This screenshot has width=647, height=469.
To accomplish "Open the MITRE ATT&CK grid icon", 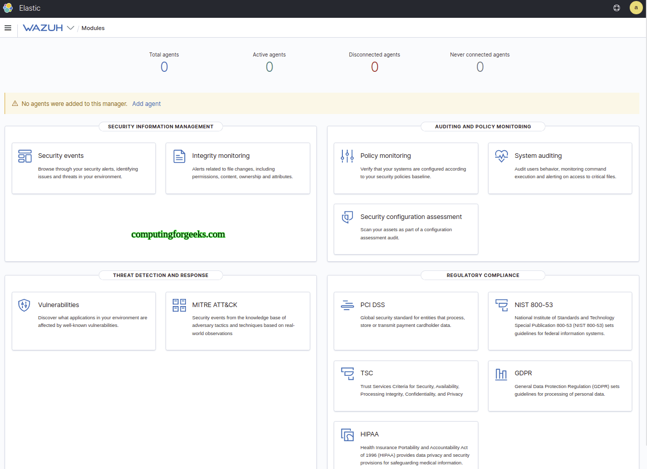I will click(x=179, y=306).
